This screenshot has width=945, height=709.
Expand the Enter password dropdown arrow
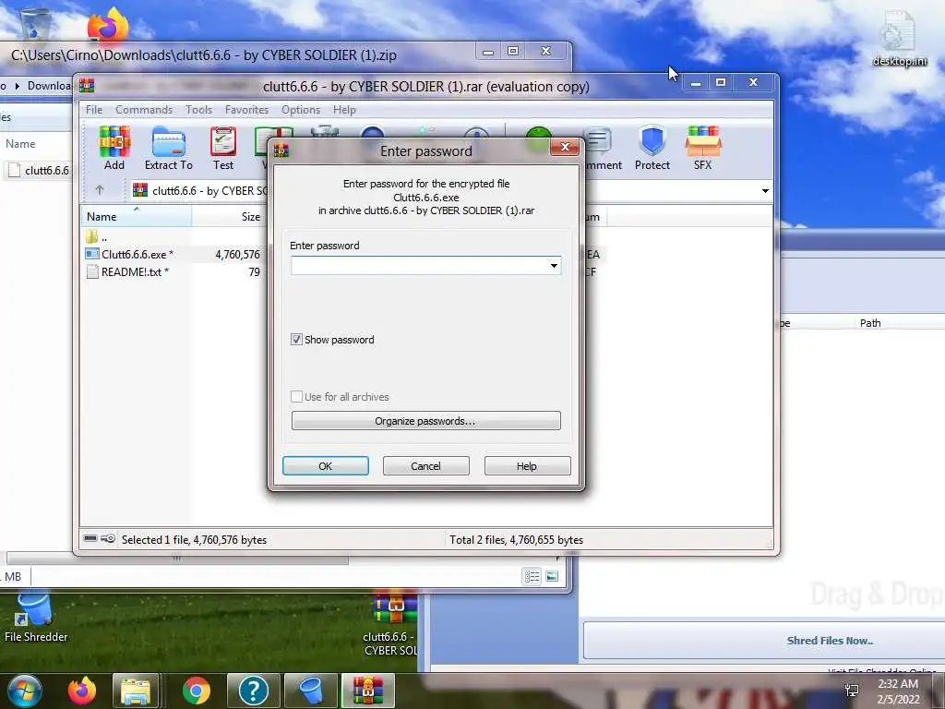pos(554,266)
